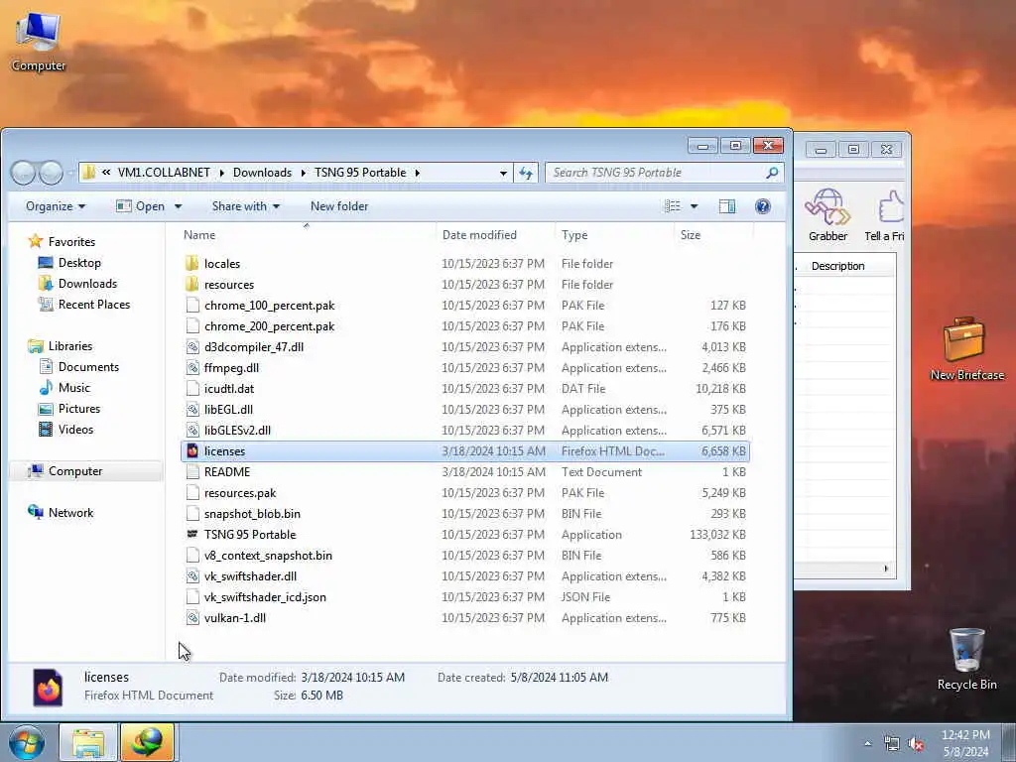
Task: Select chrome_100_percent.pak file icon
Action: point(191,306)
